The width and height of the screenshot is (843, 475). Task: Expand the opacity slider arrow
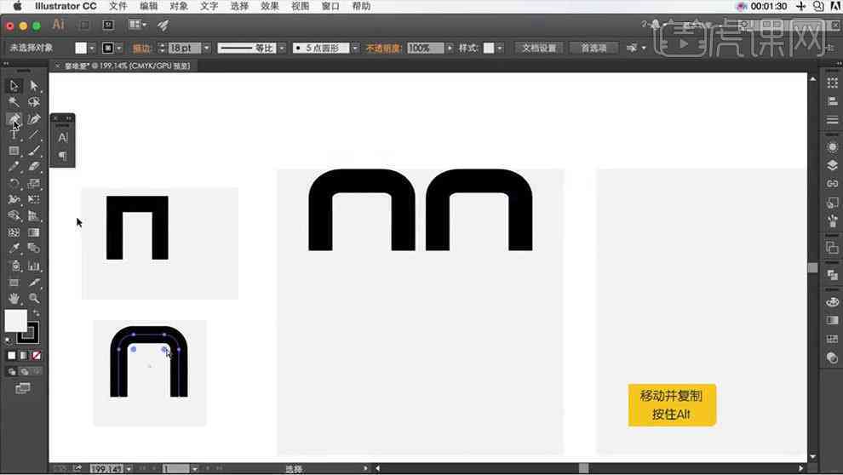450,49
